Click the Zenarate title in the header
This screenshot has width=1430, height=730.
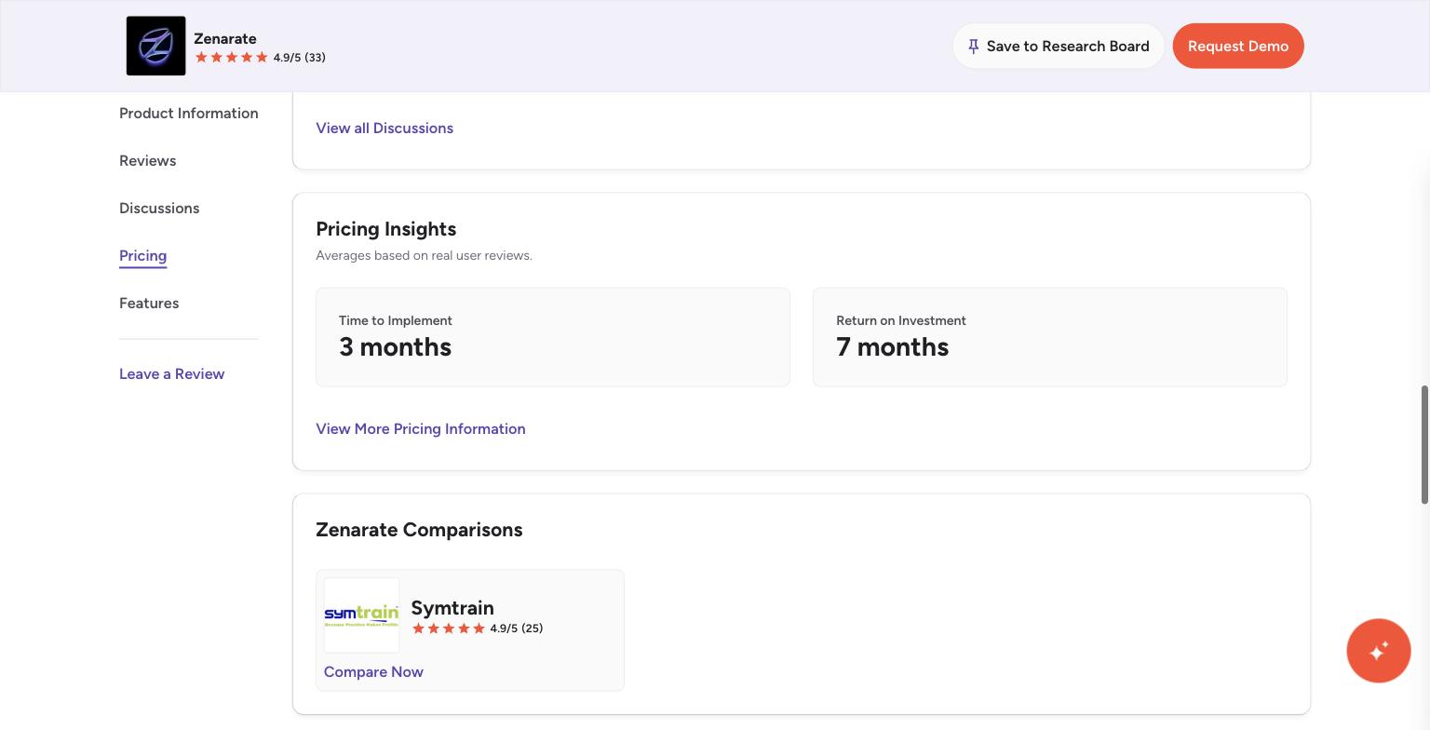click(x=225, y=38)
